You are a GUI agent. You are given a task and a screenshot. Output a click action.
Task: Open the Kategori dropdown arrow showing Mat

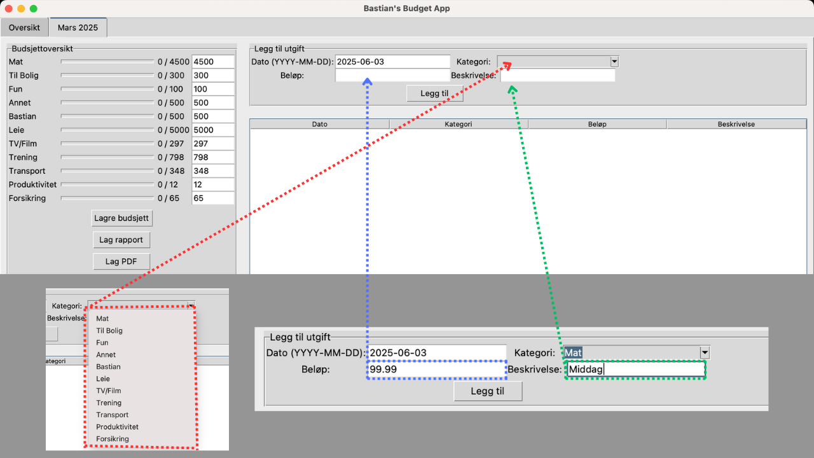pyautogui.click(x=705, y=352)
